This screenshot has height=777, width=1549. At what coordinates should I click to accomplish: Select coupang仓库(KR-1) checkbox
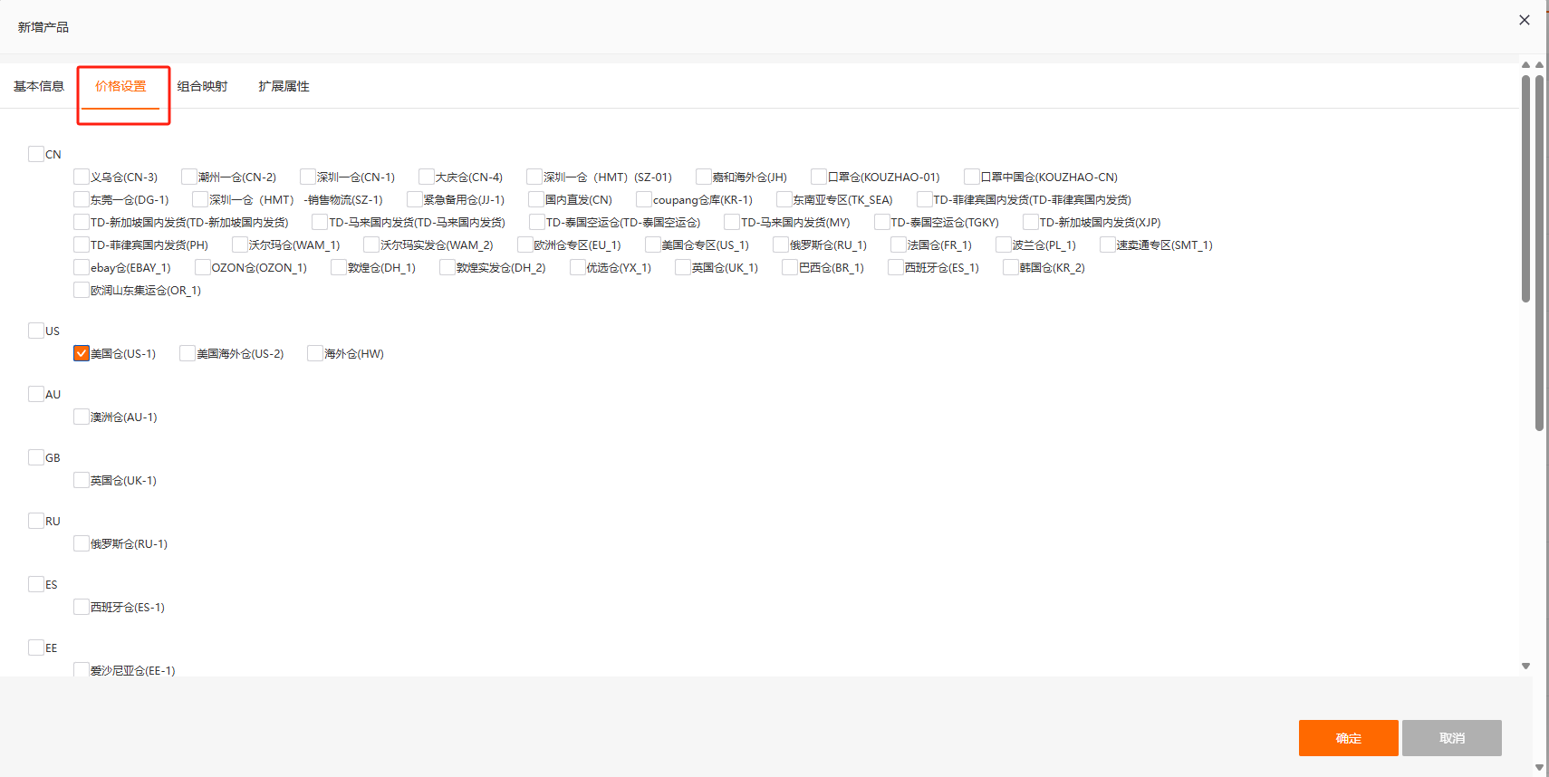click(644, 199)
